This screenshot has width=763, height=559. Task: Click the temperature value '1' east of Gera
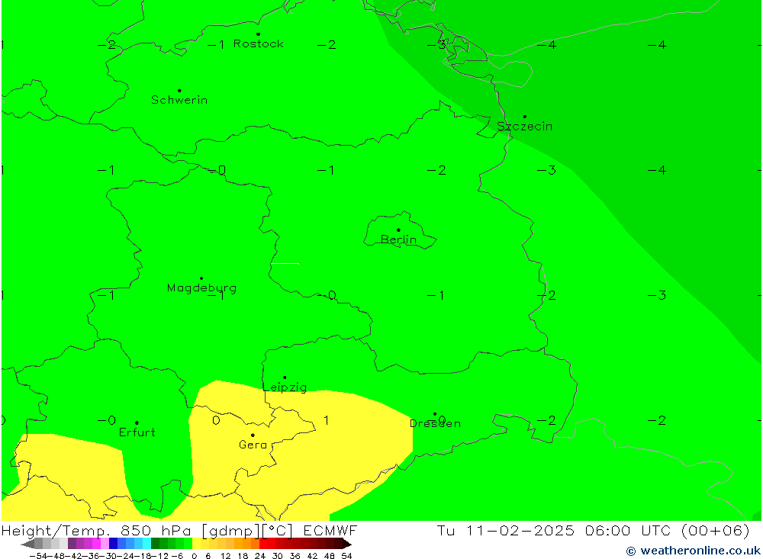point(326,420)
